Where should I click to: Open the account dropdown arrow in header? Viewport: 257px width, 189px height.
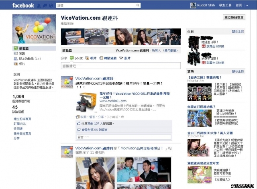(x=247, y=5)
